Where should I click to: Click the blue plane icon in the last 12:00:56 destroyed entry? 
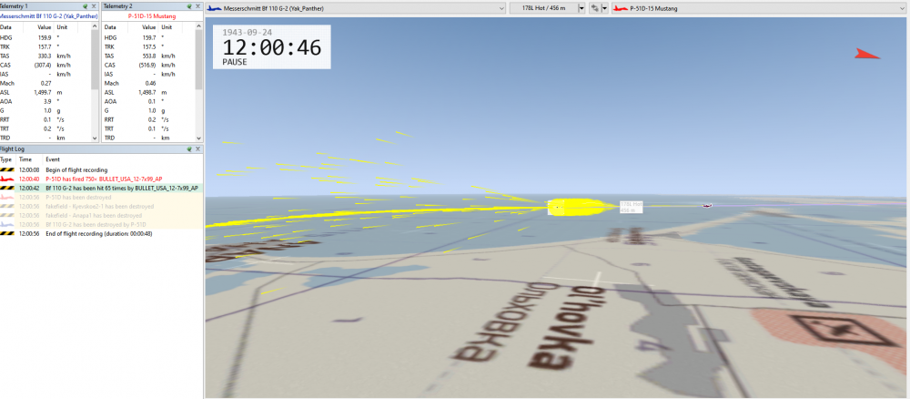(x=6, y=224)
